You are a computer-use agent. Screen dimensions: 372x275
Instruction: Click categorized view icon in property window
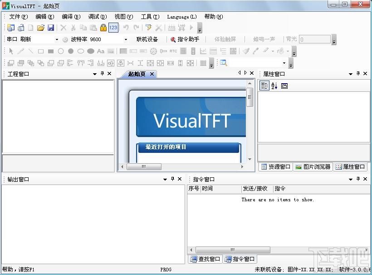[x=264, y=86]
